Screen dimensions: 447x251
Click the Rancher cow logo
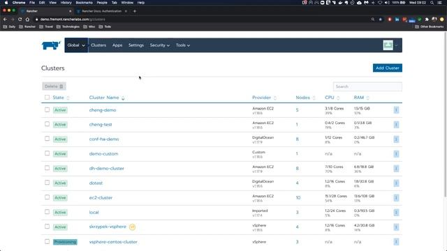pyautogui.click(x=51, y=45)
